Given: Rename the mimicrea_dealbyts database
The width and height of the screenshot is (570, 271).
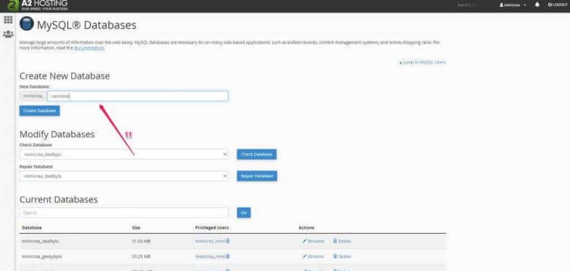Looking at the screenshot, I should click(313, 241).
